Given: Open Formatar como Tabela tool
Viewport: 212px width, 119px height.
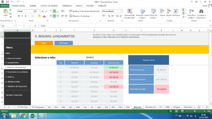Looking at the screenshot, I should coord(142,14).
